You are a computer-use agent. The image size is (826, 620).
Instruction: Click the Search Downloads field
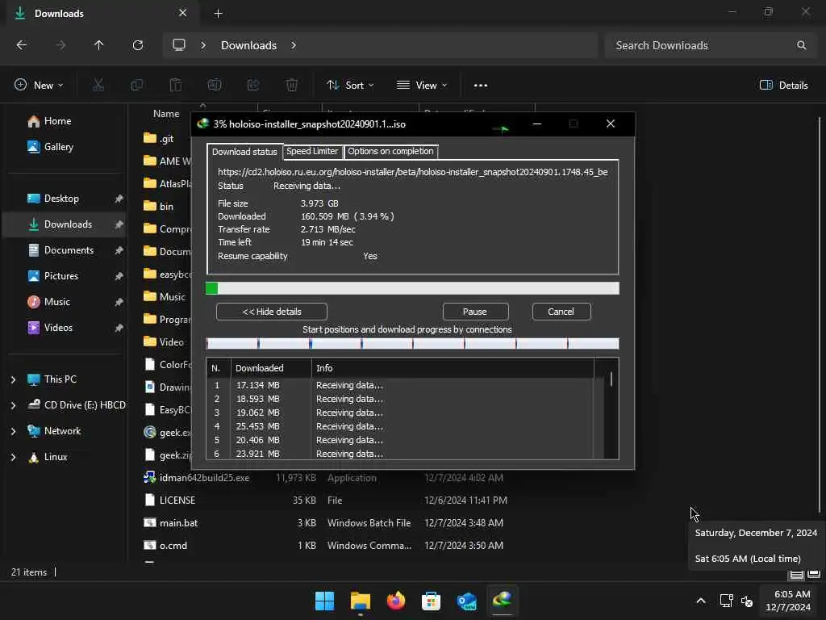(x=710, y=45)
